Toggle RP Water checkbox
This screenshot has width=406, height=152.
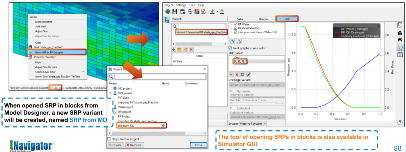pyautogui.click(x=235, y=24)
